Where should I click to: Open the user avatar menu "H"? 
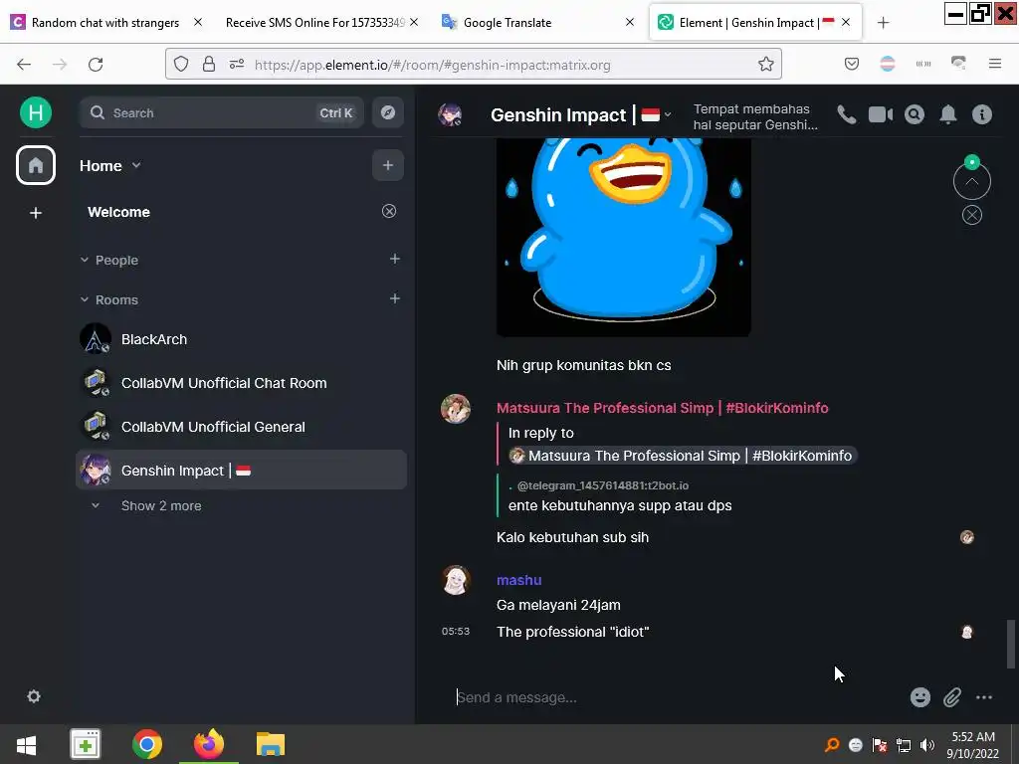tap(36, 112)
